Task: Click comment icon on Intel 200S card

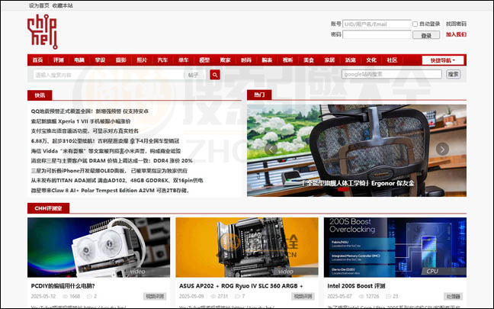Action: tap(388, 296)
